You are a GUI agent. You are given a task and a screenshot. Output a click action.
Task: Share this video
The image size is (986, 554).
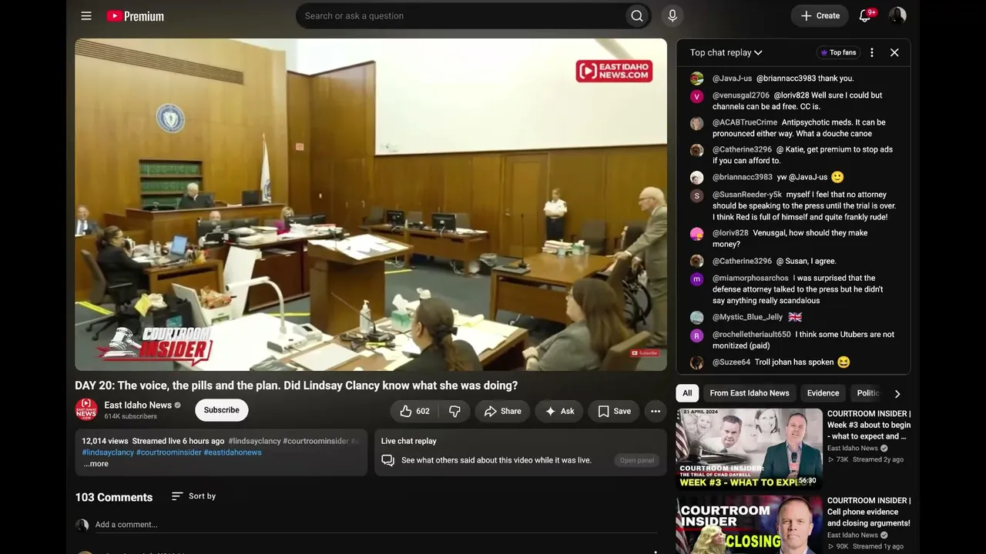click(x=502, y=411)
